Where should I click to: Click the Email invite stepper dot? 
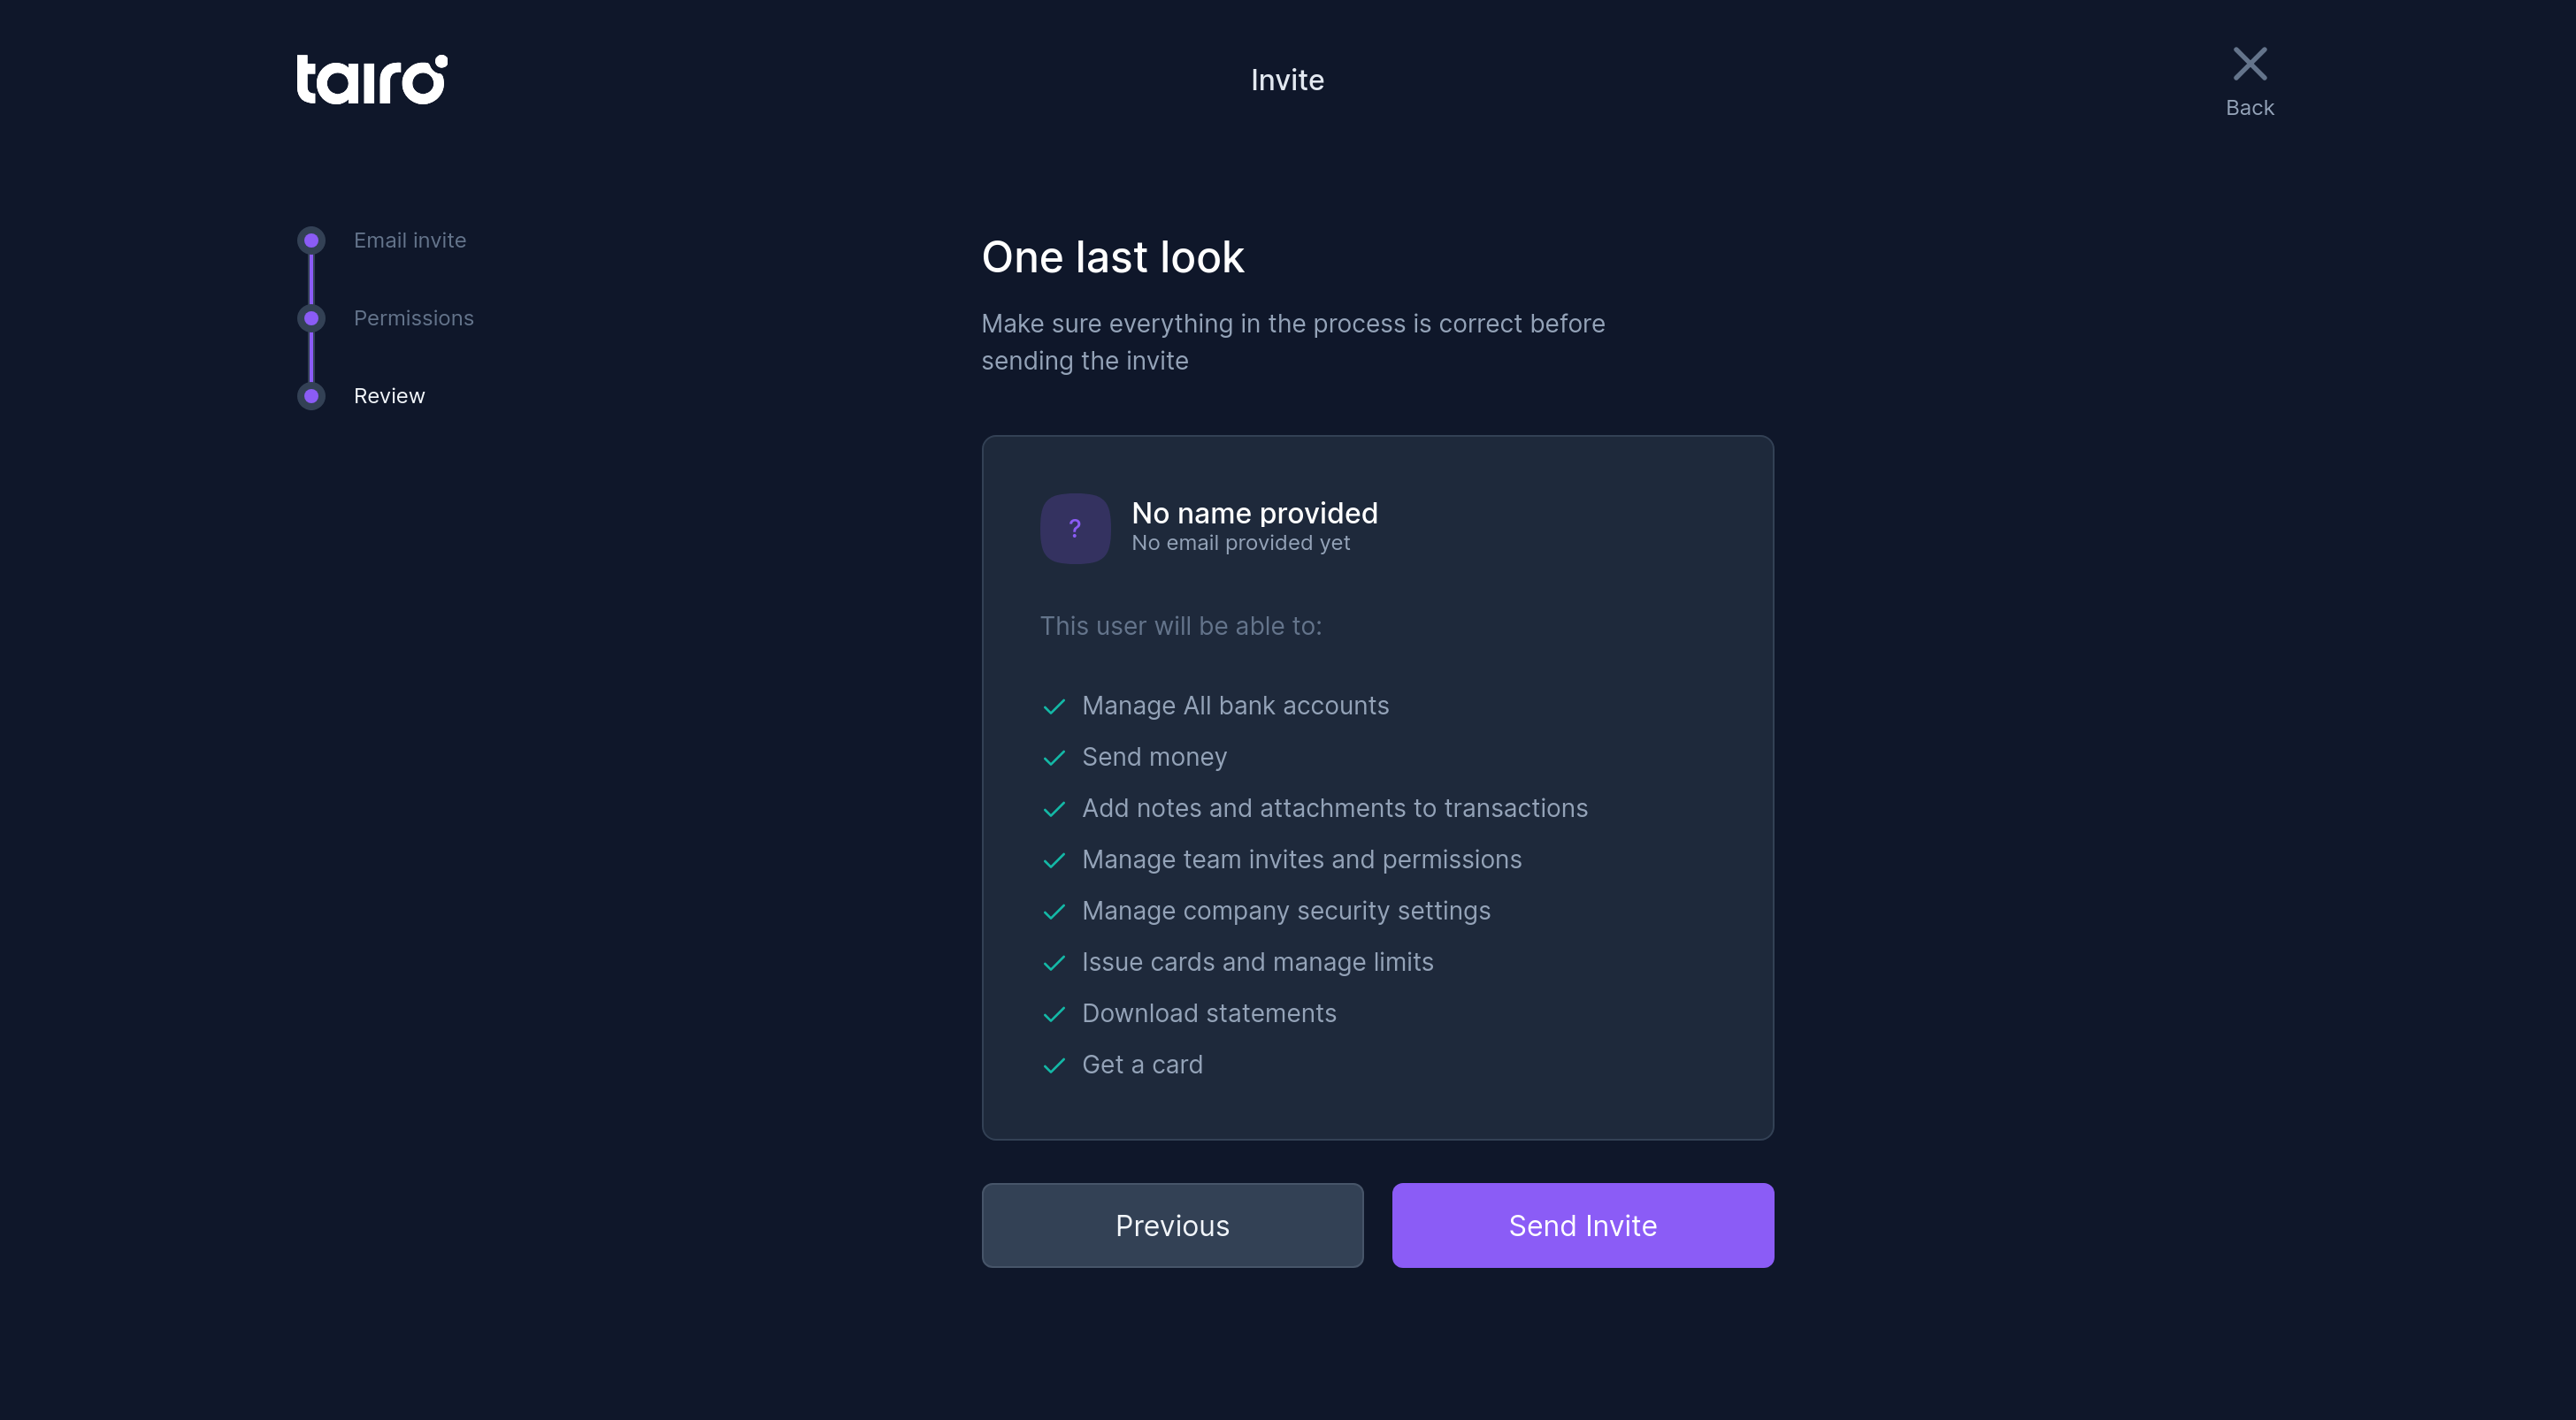pos(311,240)
